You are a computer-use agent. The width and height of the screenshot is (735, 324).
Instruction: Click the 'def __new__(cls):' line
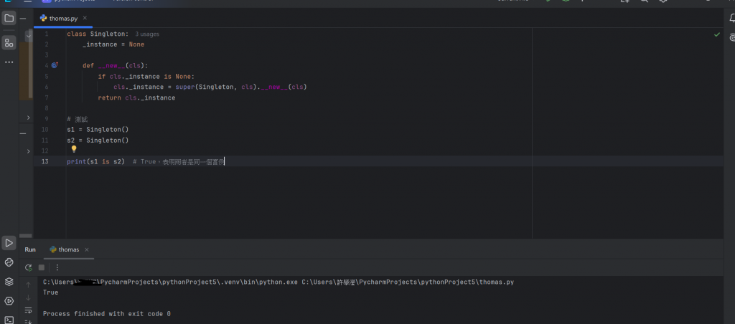(x=116, y=65)
